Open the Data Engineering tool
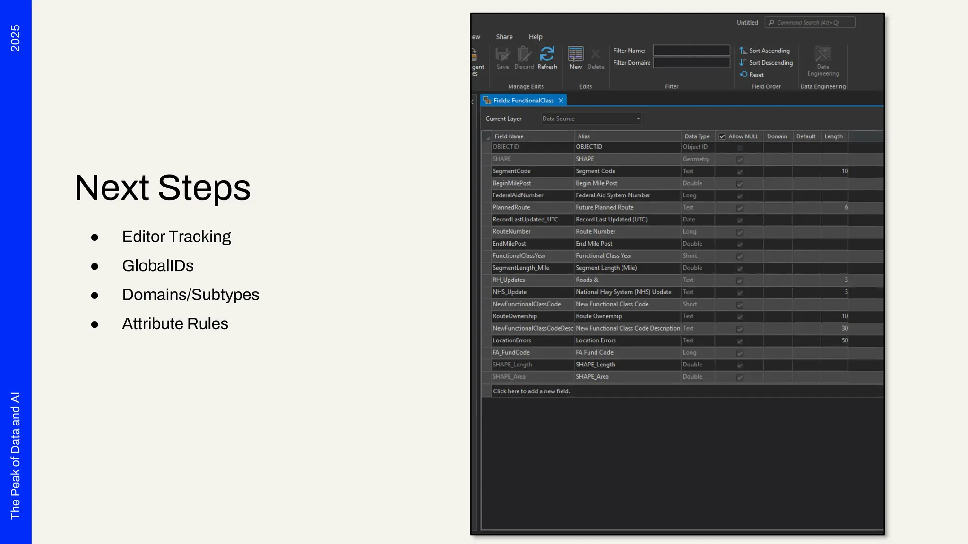This screenshot has width=968, height=544. (823, 56)
